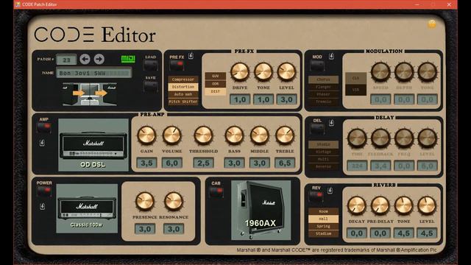471x265 pixels.
Task: Click the gold round icon at top right
Action: coord(432,24)
